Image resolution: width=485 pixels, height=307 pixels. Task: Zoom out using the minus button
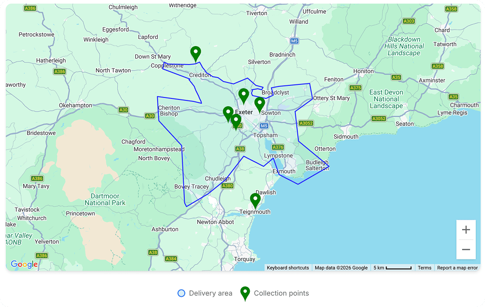point(466,249)
